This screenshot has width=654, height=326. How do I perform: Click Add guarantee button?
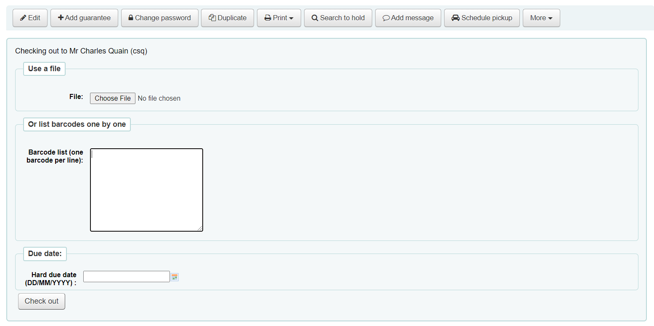[84, 18]
